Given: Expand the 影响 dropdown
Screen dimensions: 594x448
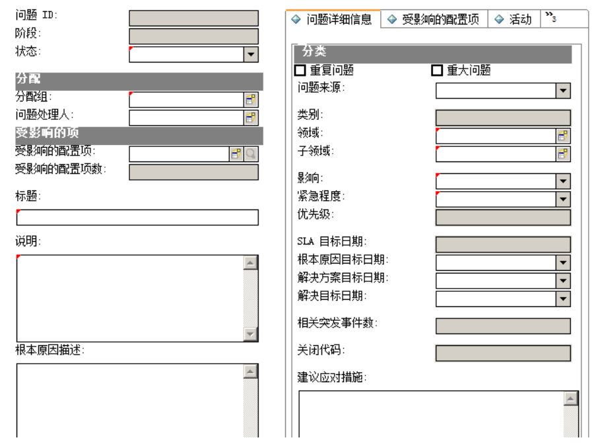Looking at the screenshot, I should (563, 181).
